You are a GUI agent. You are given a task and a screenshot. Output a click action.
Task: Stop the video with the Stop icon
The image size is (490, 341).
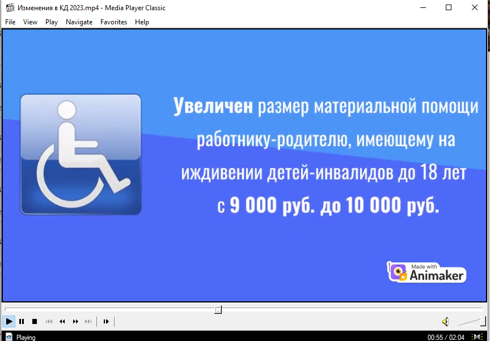35,321
